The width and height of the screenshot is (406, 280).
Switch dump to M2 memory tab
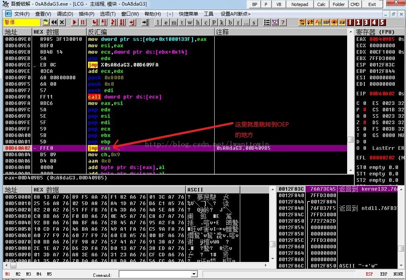pyautogui.click(x=18, y=274)
